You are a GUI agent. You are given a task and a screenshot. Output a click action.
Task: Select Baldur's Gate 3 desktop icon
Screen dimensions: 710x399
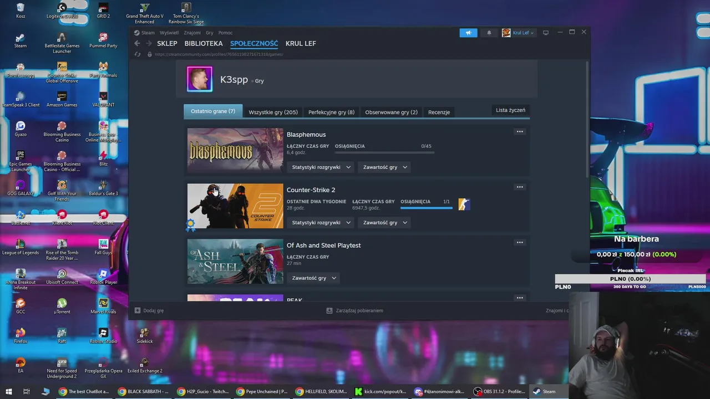tap(103, 187)
